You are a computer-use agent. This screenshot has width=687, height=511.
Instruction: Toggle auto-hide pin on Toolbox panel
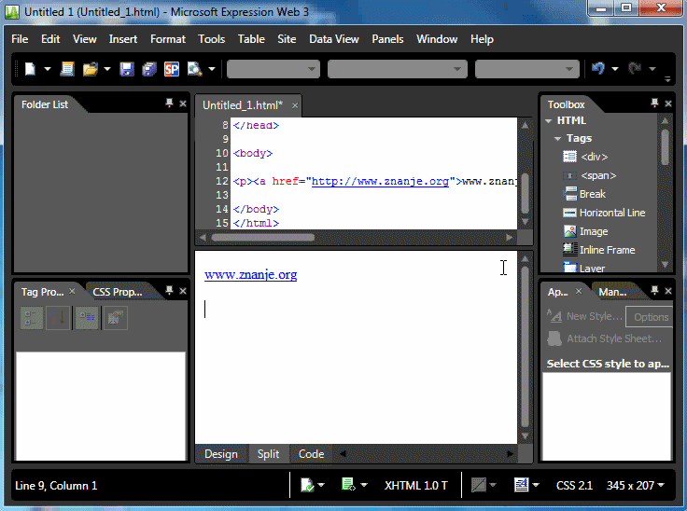[x=656, y=104]
